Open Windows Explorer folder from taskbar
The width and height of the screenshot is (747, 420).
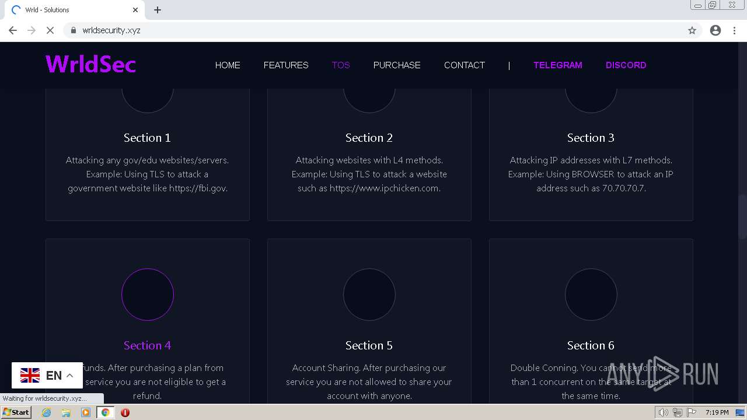[x=66, y=412]
